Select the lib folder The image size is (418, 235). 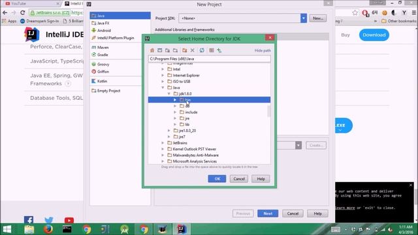pyautogui.click(x=185, y=125)
